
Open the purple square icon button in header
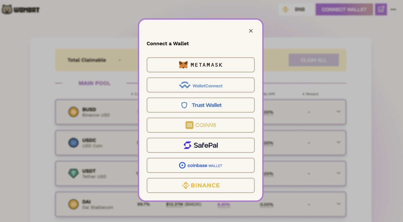point(381,10)
